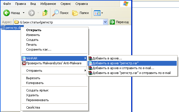Open the Файл menu
Screen dimensions: 179x112
(x=7, y=4)
